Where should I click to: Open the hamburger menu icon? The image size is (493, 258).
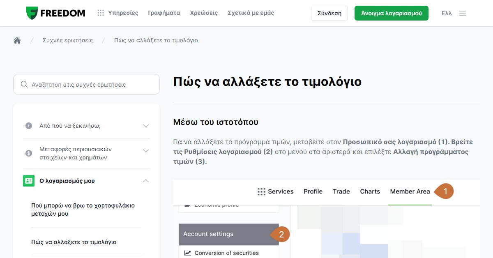tap(463, 13)
